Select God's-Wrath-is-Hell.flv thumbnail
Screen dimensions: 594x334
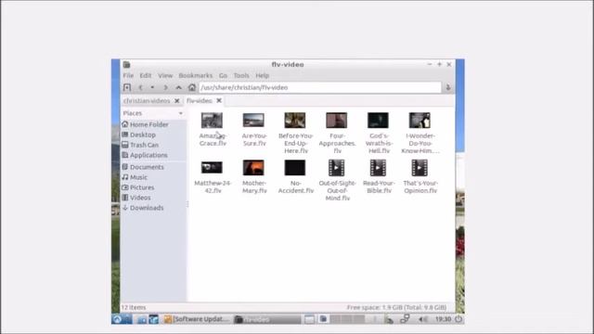[378, 121]
